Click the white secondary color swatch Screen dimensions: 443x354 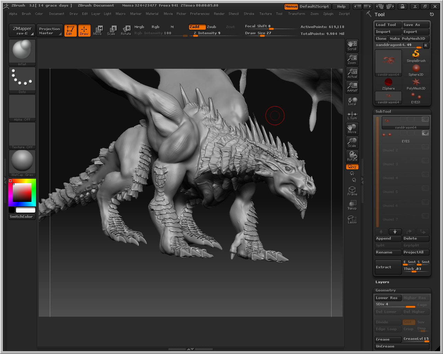[x=26, y=210]
